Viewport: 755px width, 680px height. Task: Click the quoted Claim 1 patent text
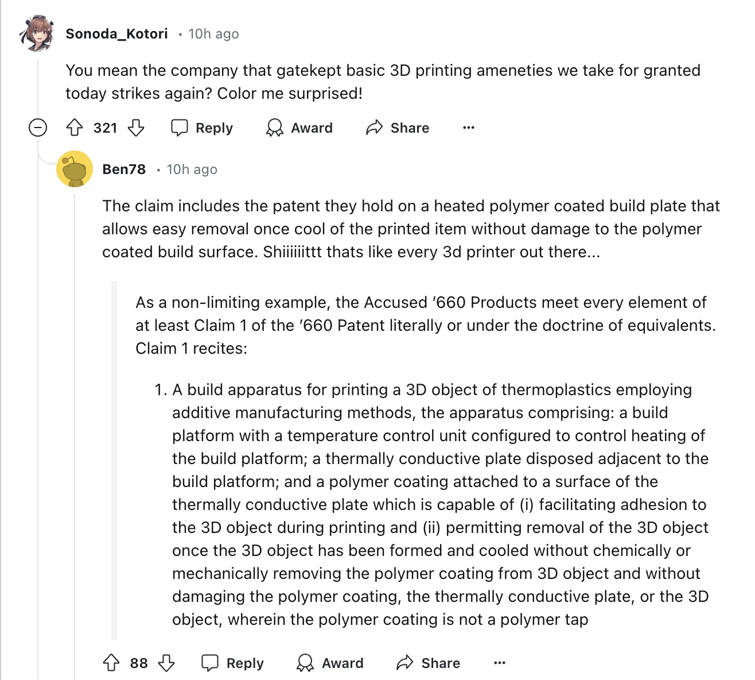click(x=439, y=504)
